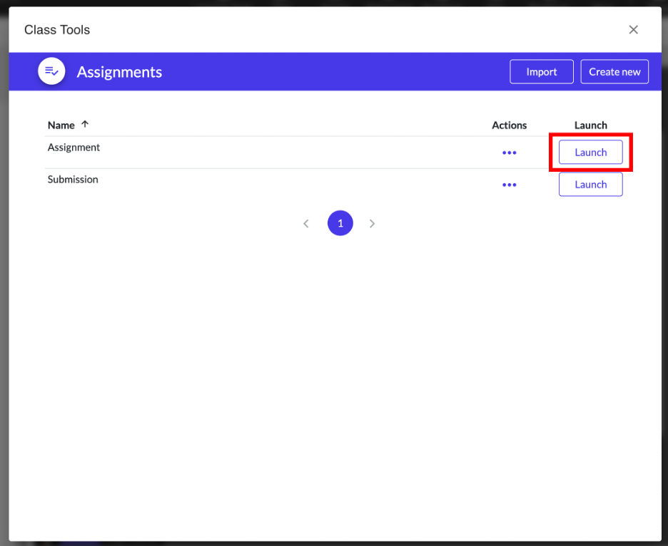Click the Launch column header
Screen dimensions: 668x546
click(590, 125)
